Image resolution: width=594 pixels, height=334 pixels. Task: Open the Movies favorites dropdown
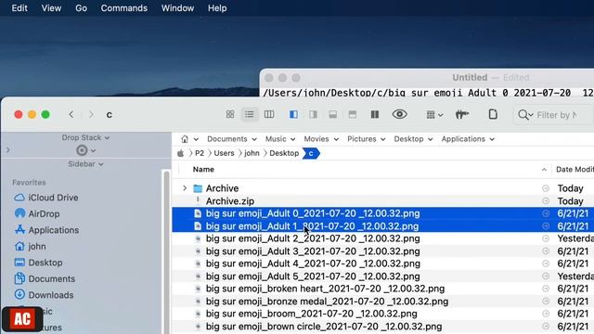321,139
